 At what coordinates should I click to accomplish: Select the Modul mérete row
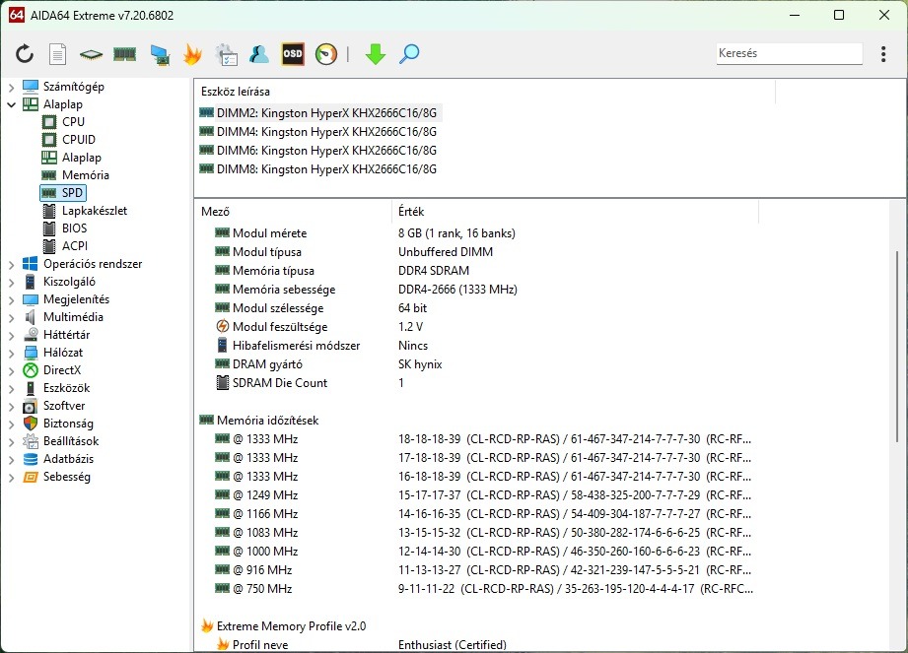click(475, 233)
